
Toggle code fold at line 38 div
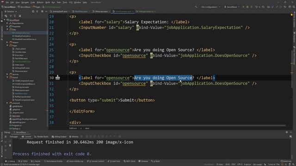click(68, 123)
